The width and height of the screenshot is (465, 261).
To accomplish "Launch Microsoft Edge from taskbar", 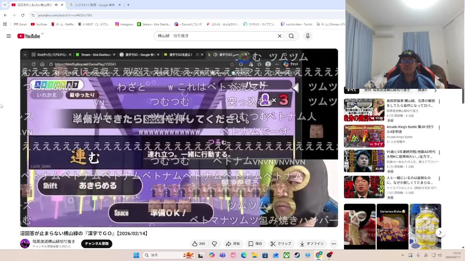I will [244, 255].
